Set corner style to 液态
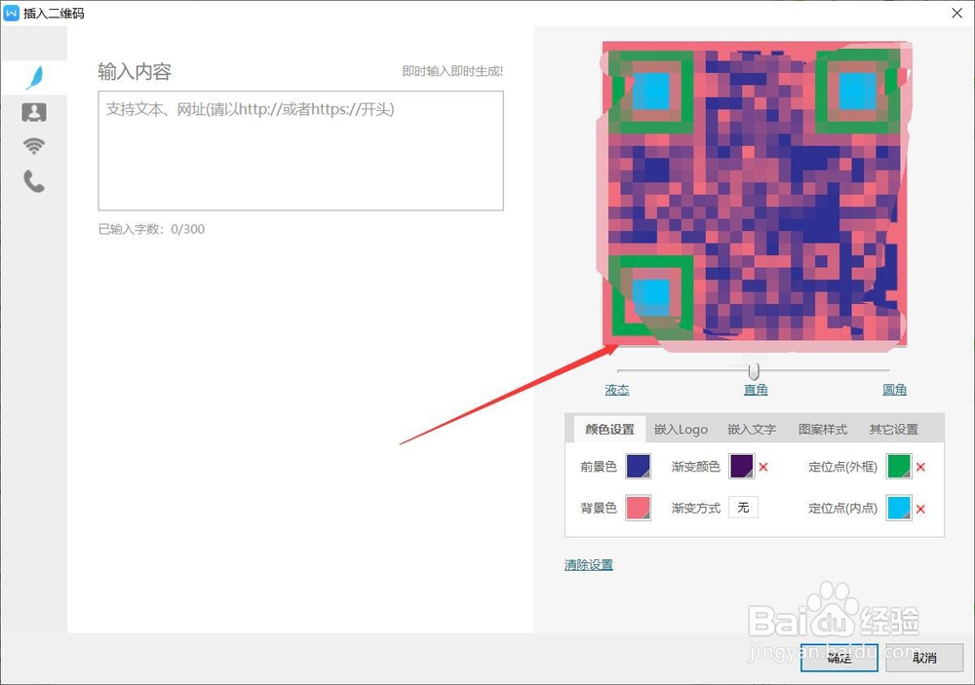975x685 pixels. 617,390
